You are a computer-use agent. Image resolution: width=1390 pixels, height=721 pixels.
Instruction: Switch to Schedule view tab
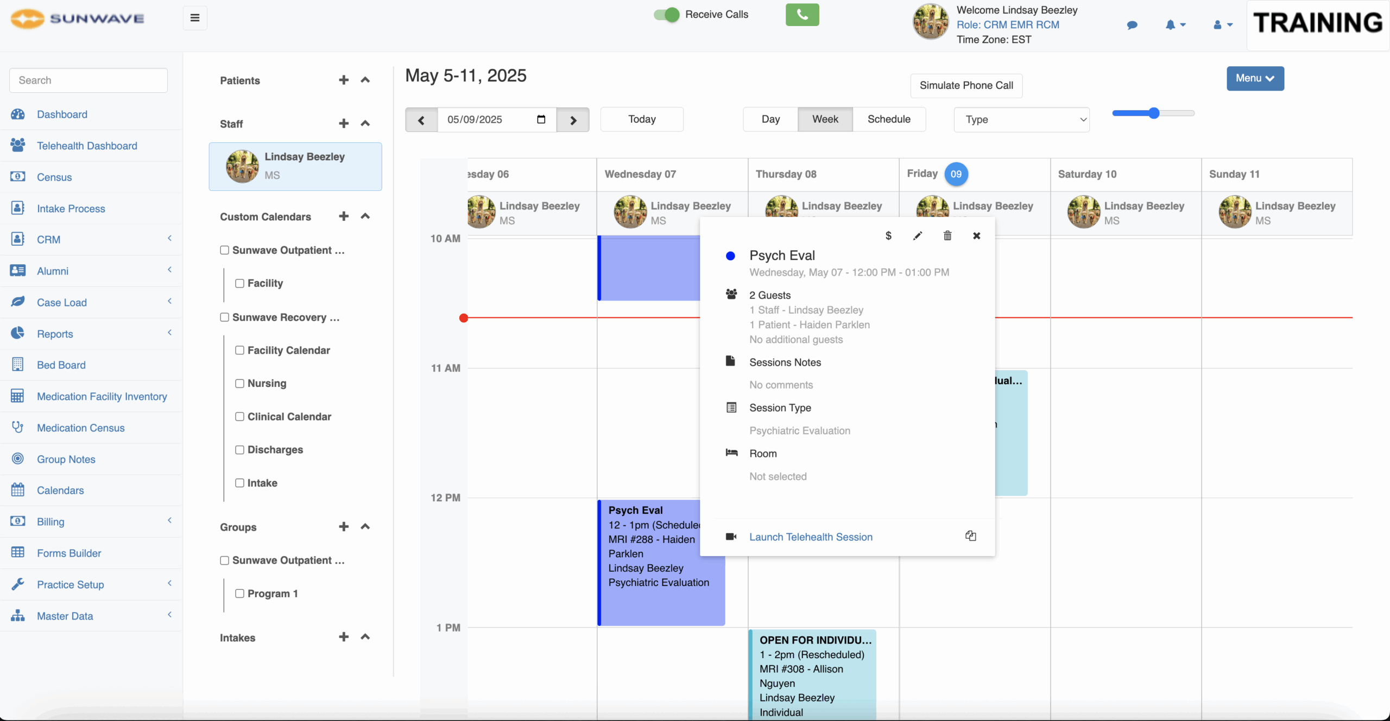click(888, 119)
